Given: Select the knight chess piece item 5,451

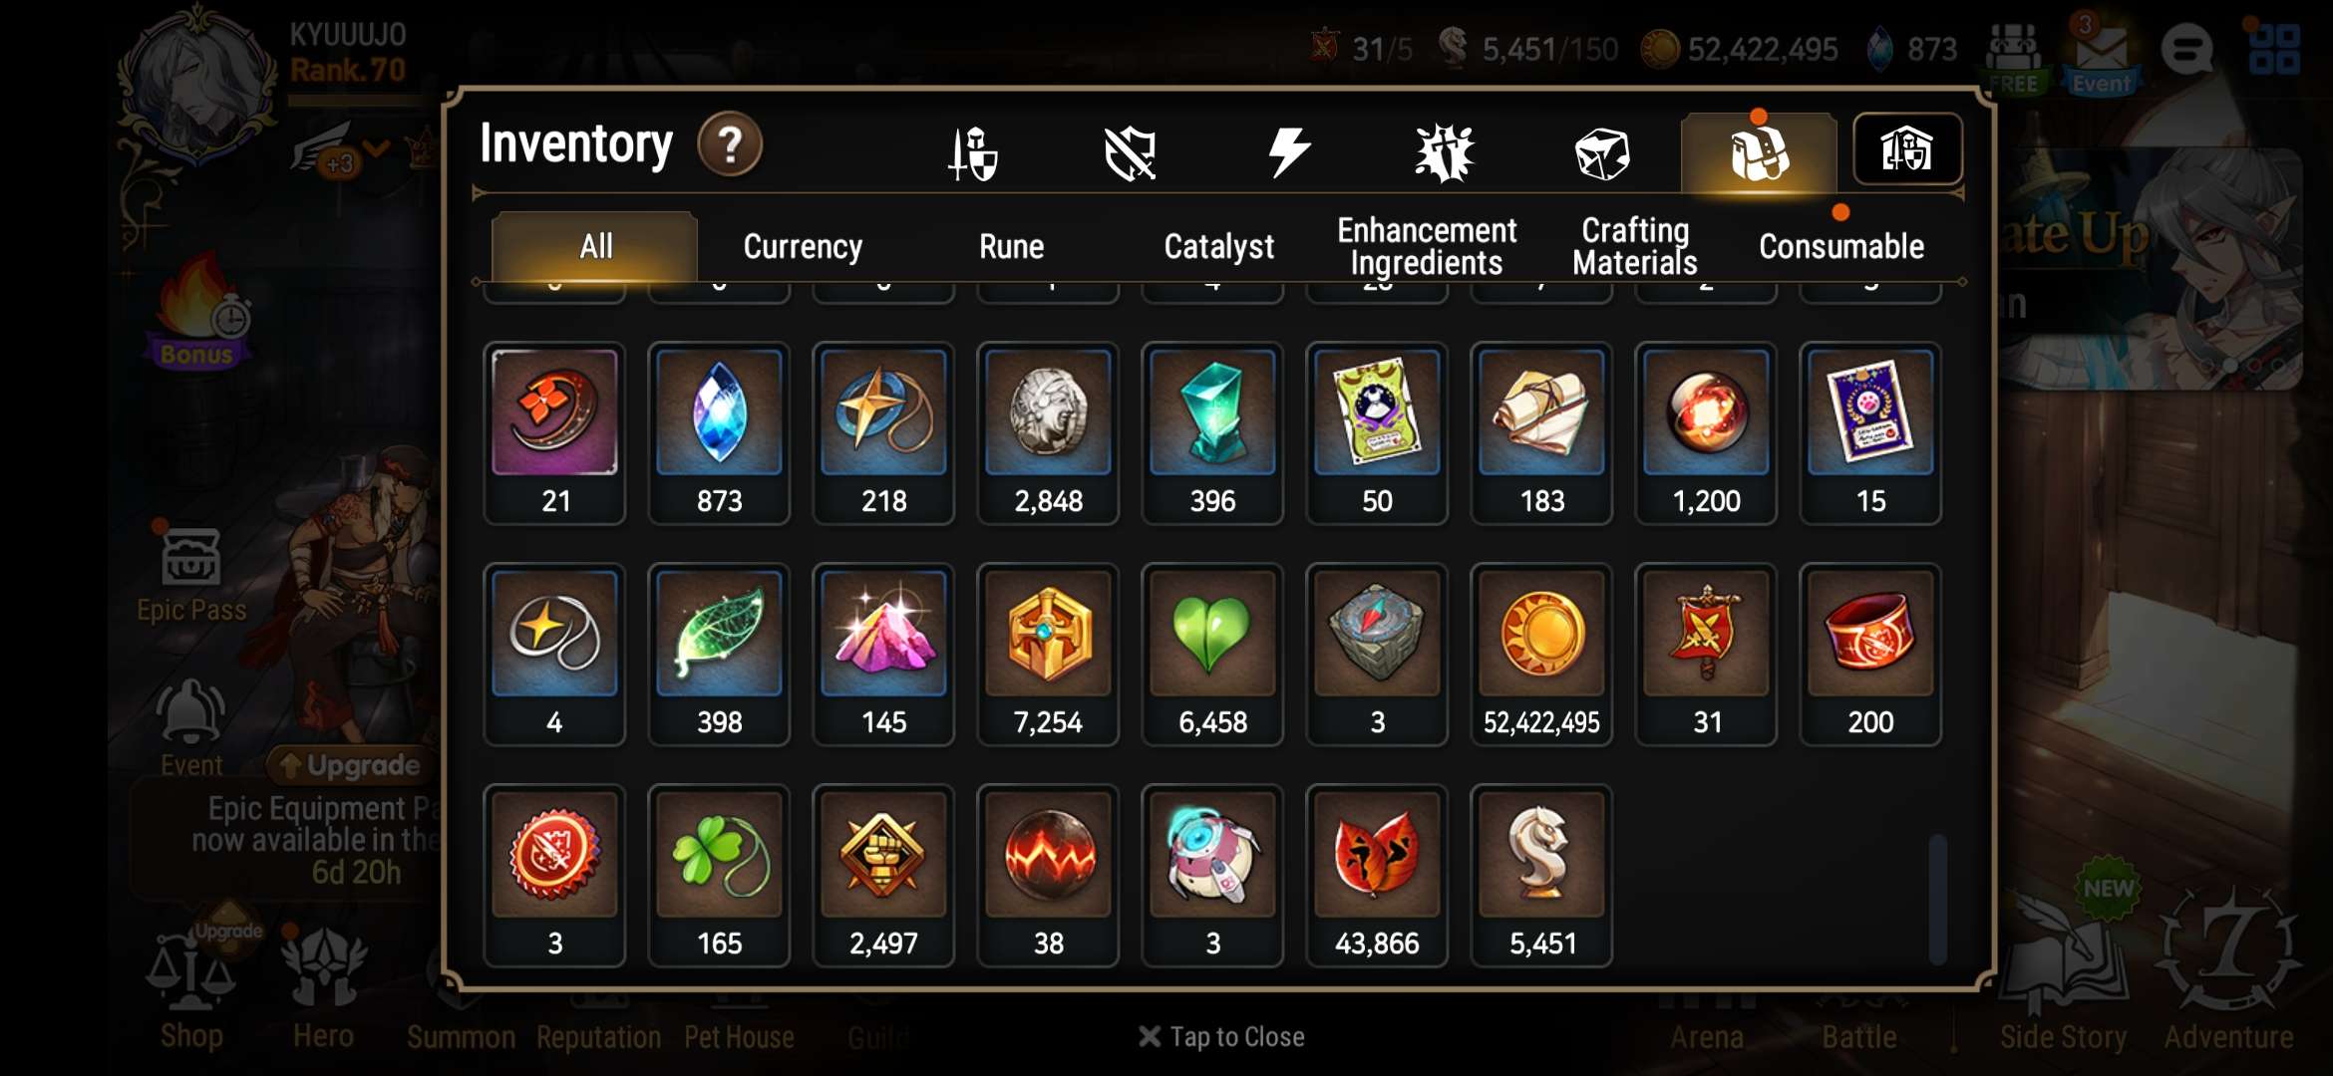Looking at the screenshot, I should (x=1541, y=876).
